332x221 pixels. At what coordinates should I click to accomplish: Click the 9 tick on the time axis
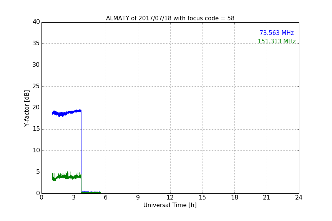tap(138, 198)
